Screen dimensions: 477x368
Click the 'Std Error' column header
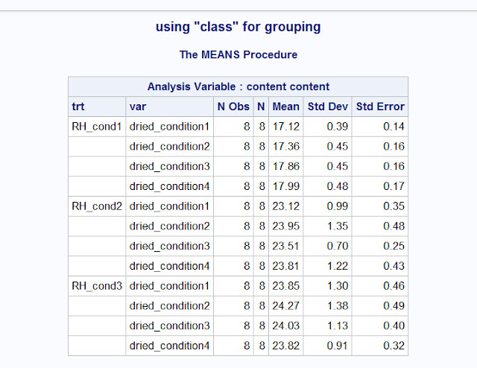pos(380,107)
